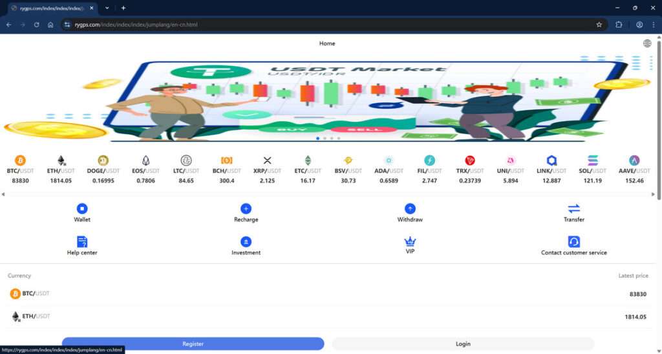The width and height of the screenshot is (662, 354).
Task: Select the AAVE/USDT coin icon
Action: pos(634,160)
